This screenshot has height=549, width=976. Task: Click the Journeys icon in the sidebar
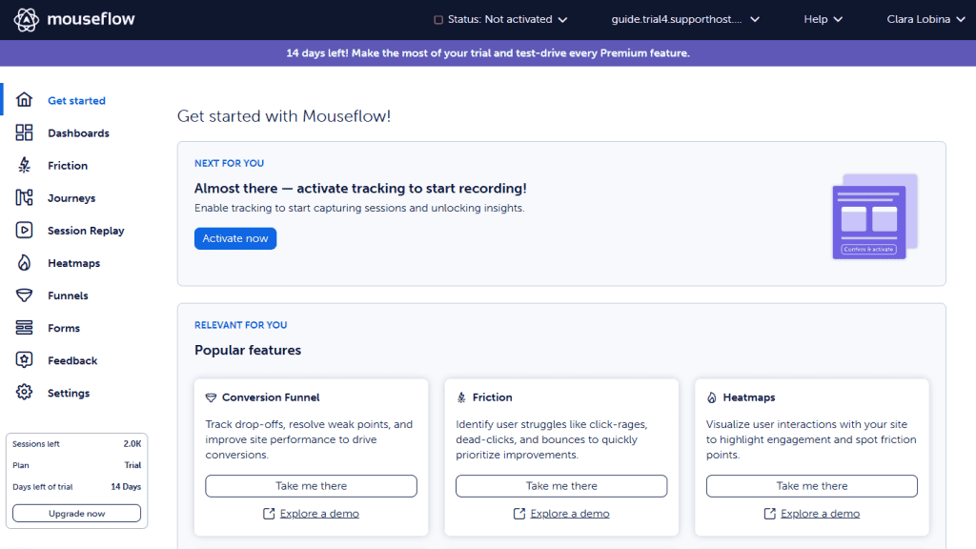click(x=24, y=197)
